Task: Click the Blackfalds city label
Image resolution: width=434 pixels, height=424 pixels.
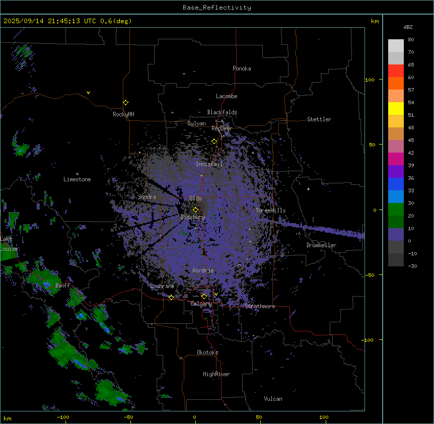Action: [x=222, y=112]
